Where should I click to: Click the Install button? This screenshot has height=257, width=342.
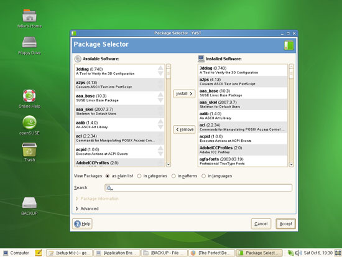point(184,94)
